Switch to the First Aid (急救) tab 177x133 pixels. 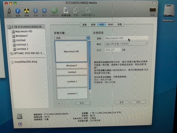[x=85, y=25]
